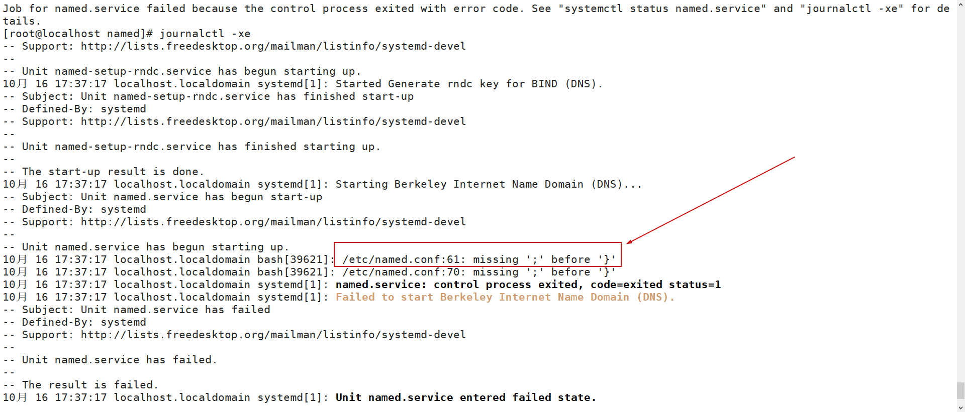Open the Support URL right below the journalctl command
This screenshot has height=412, width=965.
coord(273,46)
